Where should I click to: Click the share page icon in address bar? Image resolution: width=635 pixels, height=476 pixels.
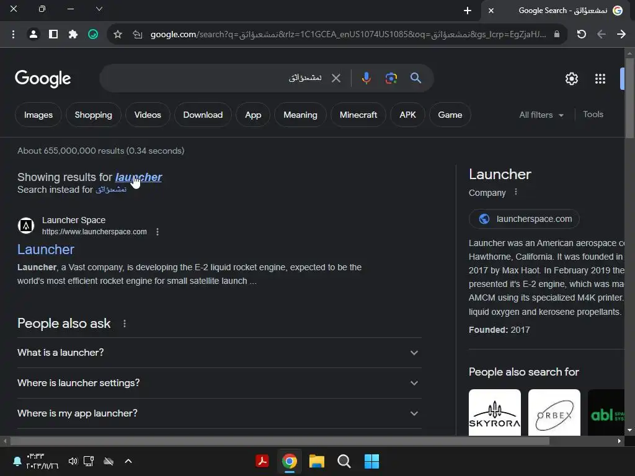point(137,35)
